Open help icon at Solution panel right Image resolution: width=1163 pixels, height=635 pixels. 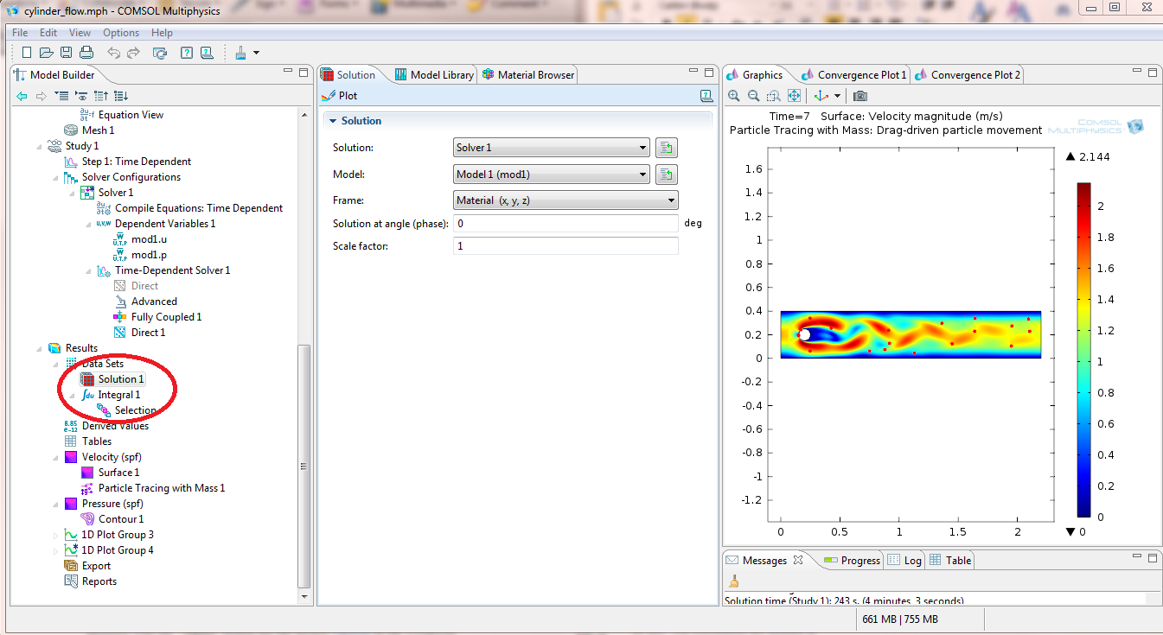(x=706, y=96)
